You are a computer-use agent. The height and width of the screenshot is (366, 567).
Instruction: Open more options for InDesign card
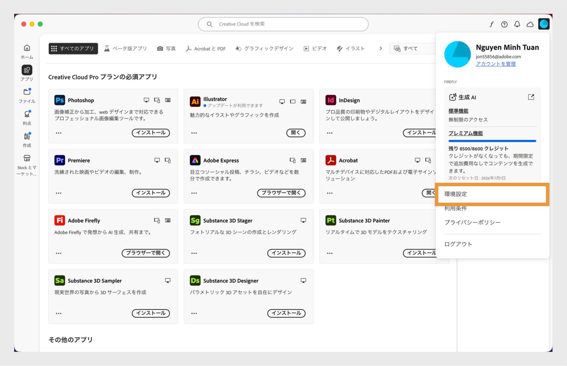330,133
